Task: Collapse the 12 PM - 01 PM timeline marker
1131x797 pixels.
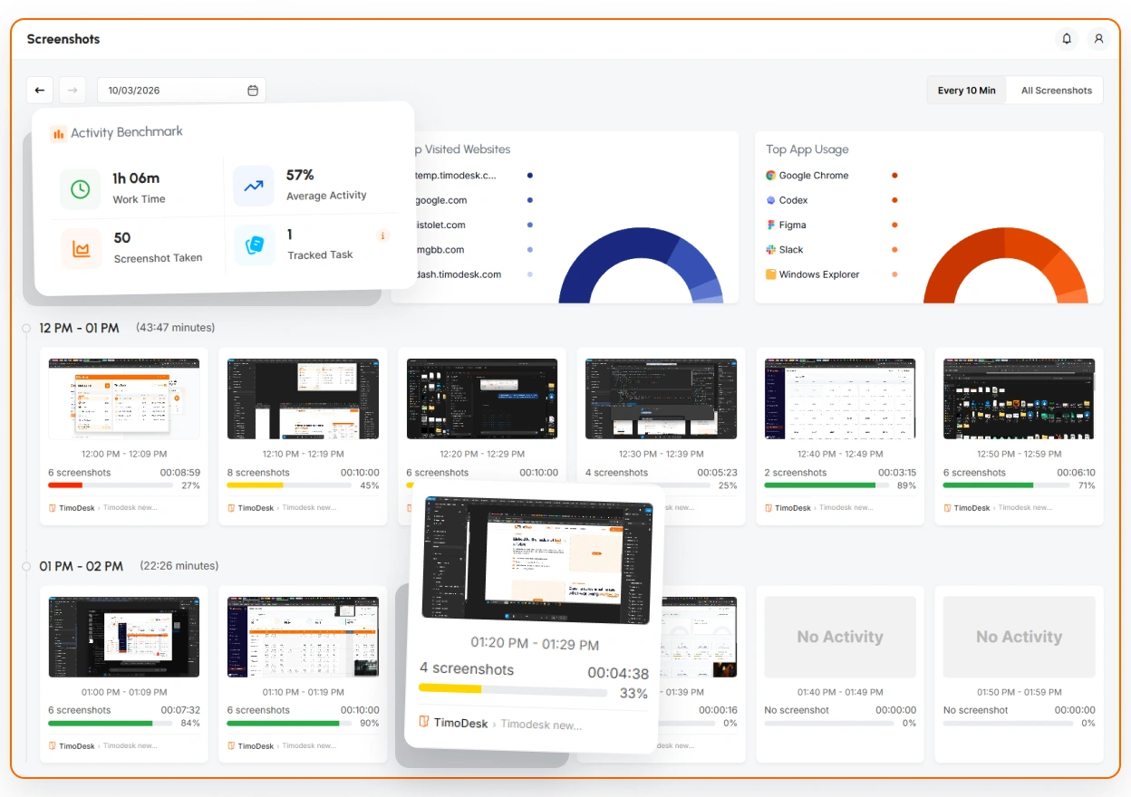Action: coord(26,328)
